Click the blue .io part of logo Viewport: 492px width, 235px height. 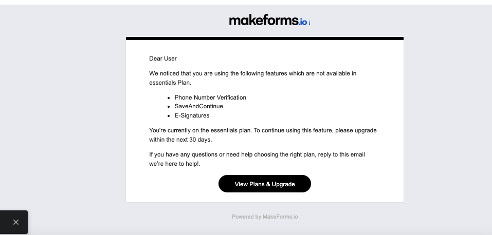point(304,22)
